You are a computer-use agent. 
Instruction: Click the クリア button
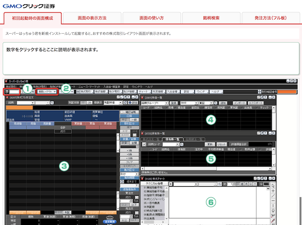pyautogui.click(x=129, y=162)
